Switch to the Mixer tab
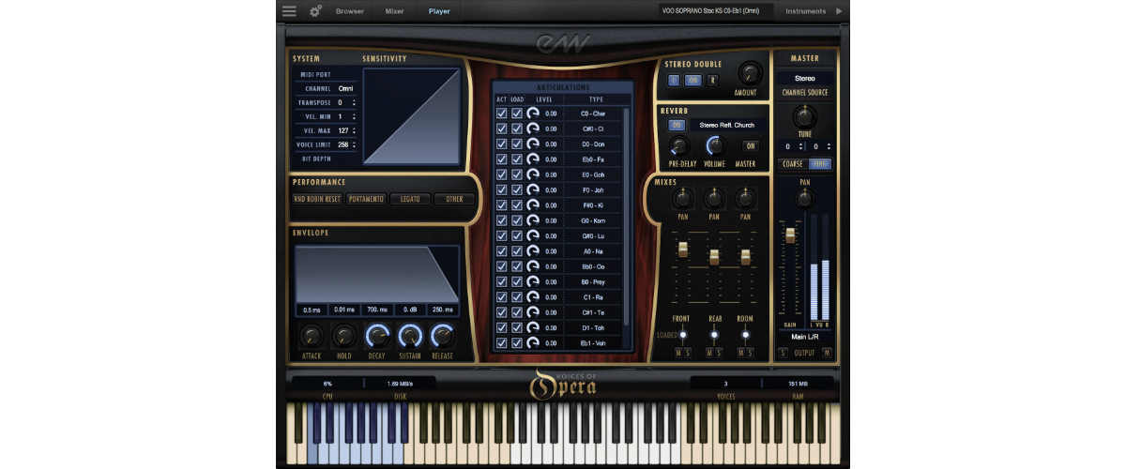 coord(395,11)
